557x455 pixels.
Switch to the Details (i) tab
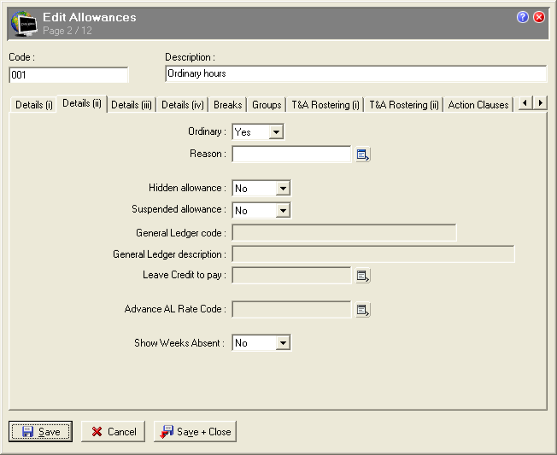(34, 105)
